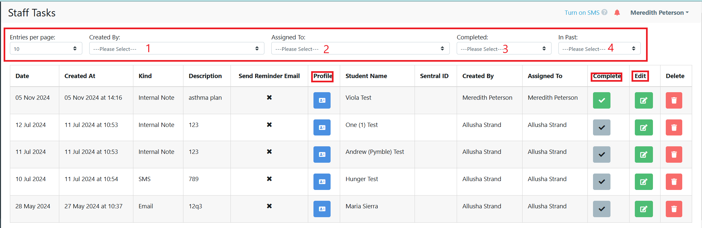
Task: Click the Turn on SMS link
Action: coord(582,13)
